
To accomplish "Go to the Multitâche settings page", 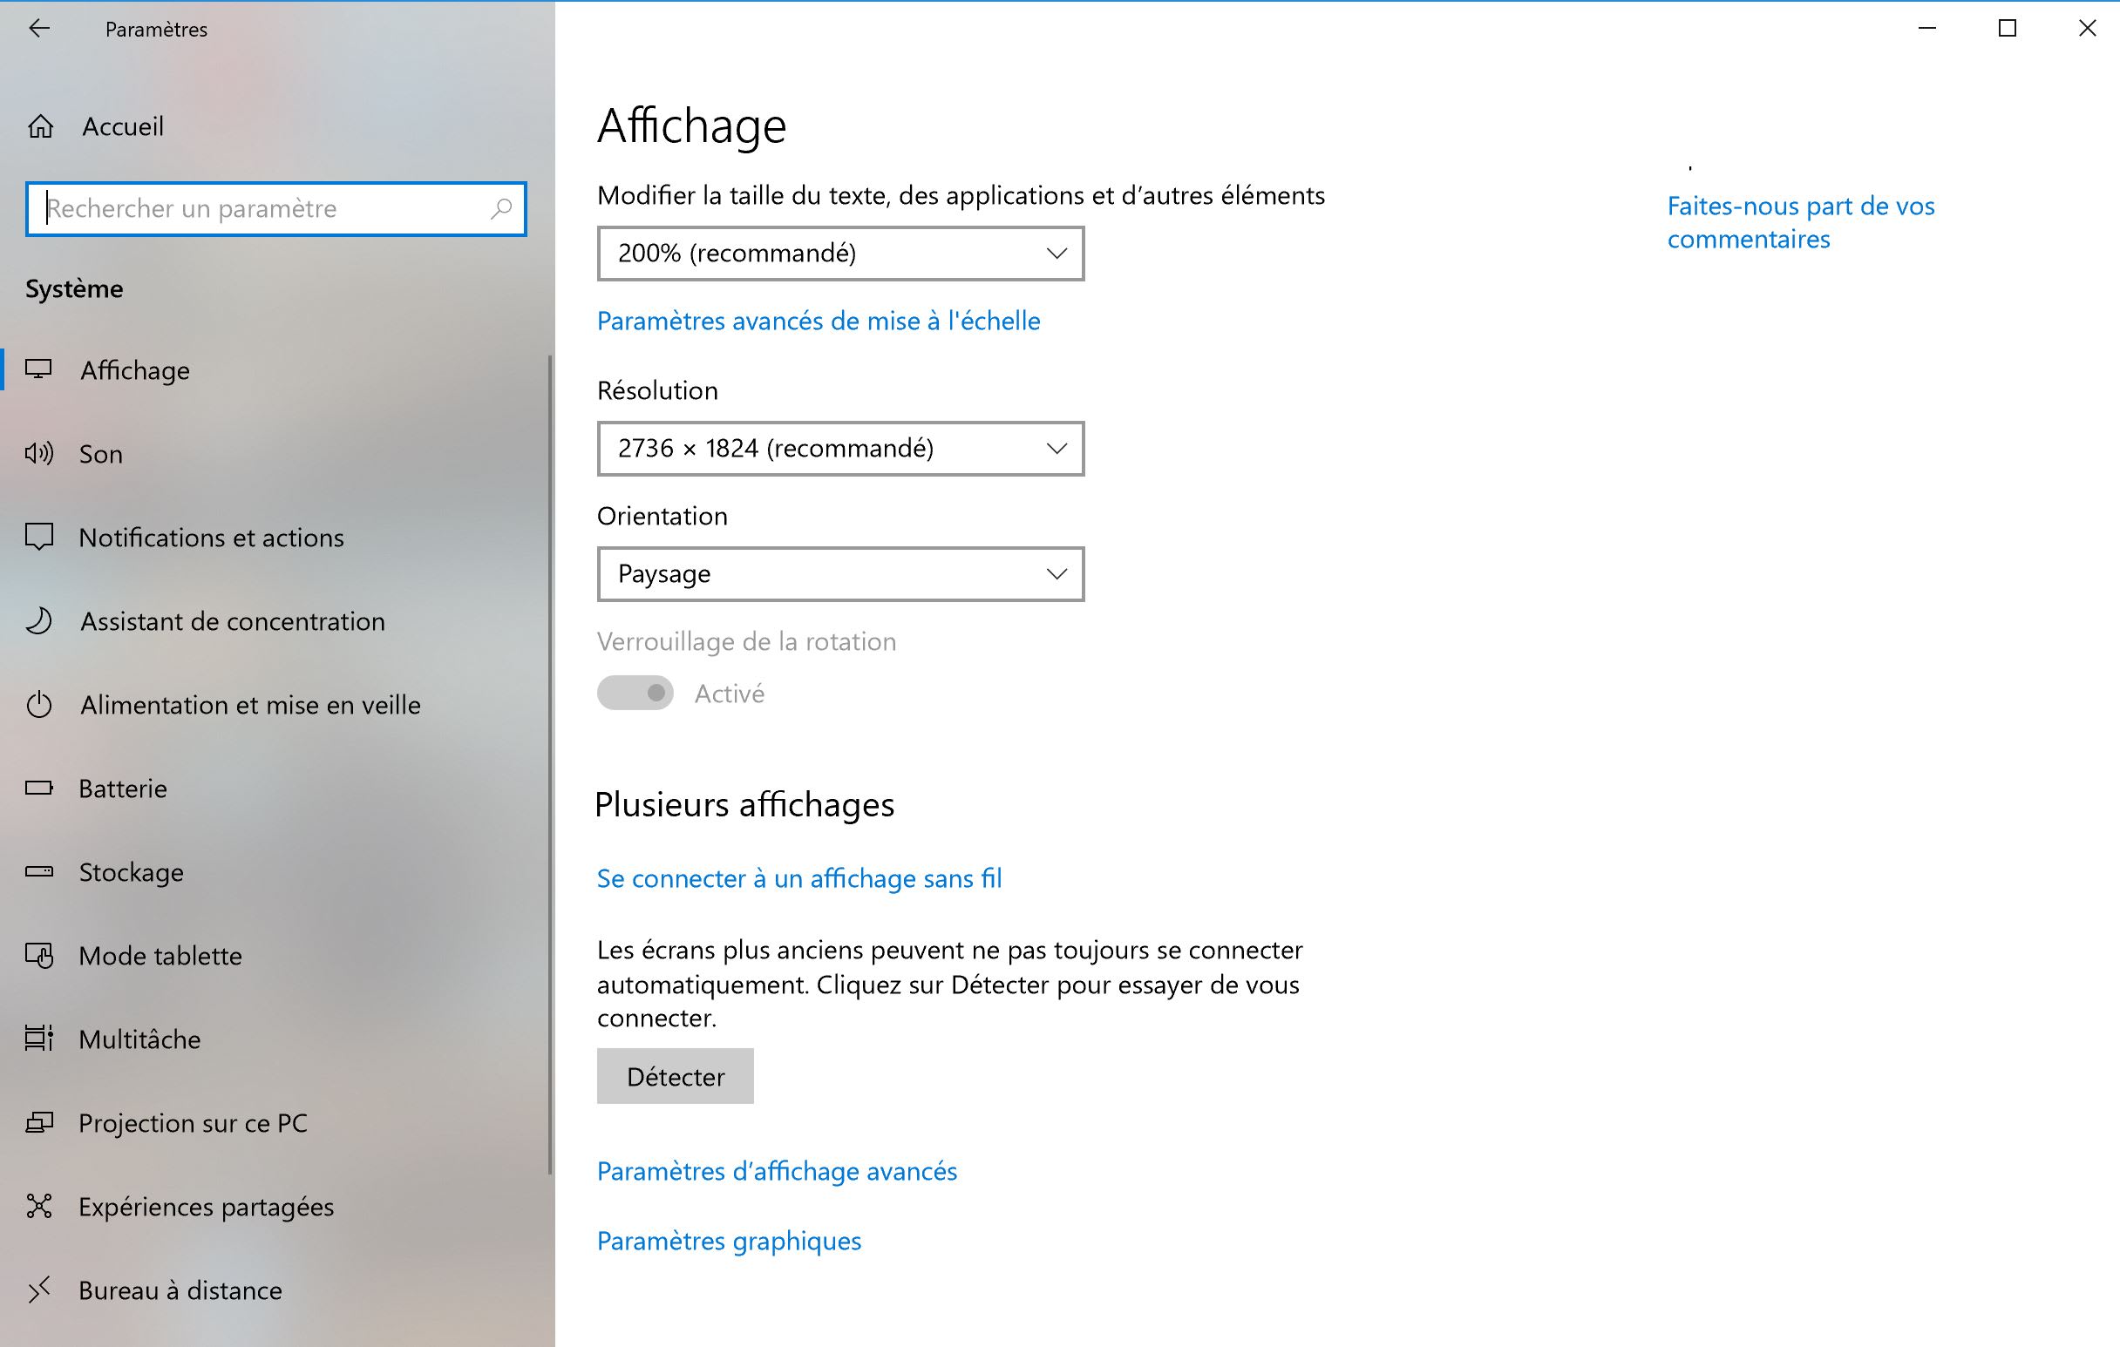I will tap(140, 1039).
